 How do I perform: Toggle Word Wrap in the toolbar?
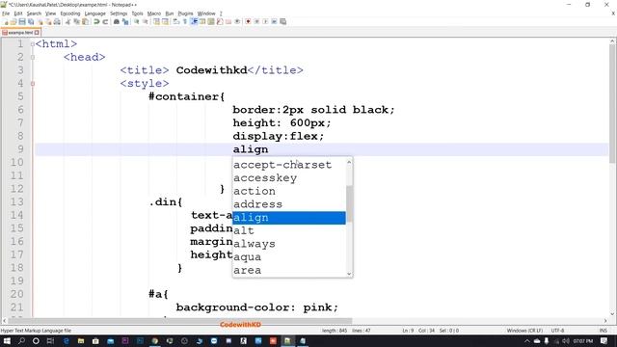176,21
